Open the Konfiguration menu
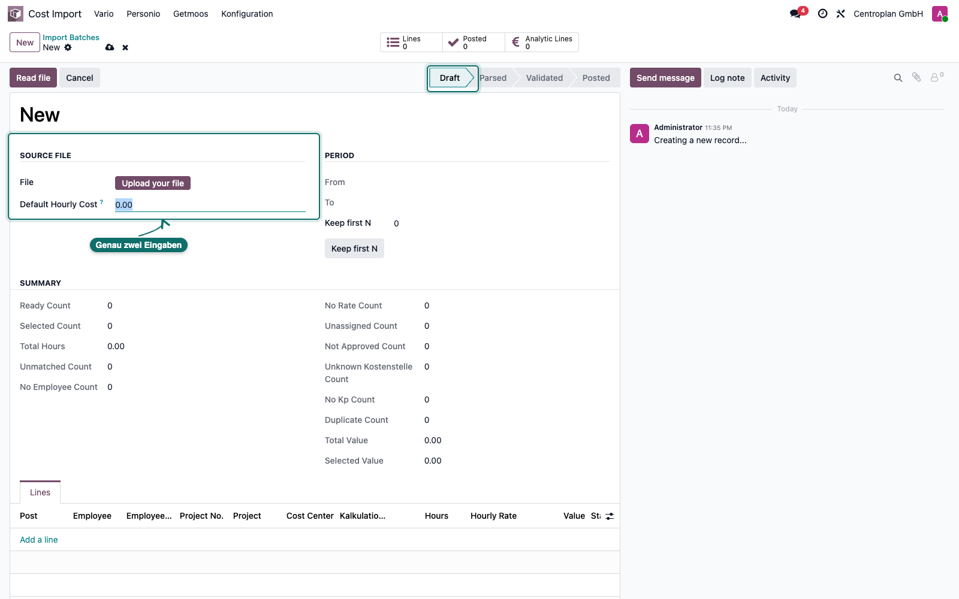The width and height of the screenshot is (959, 599). (247, 14)
